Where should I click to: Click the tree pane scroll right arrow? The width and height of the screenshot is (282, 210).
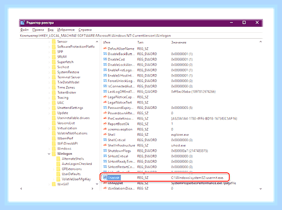pyautogui.click(x=92, y=189)
